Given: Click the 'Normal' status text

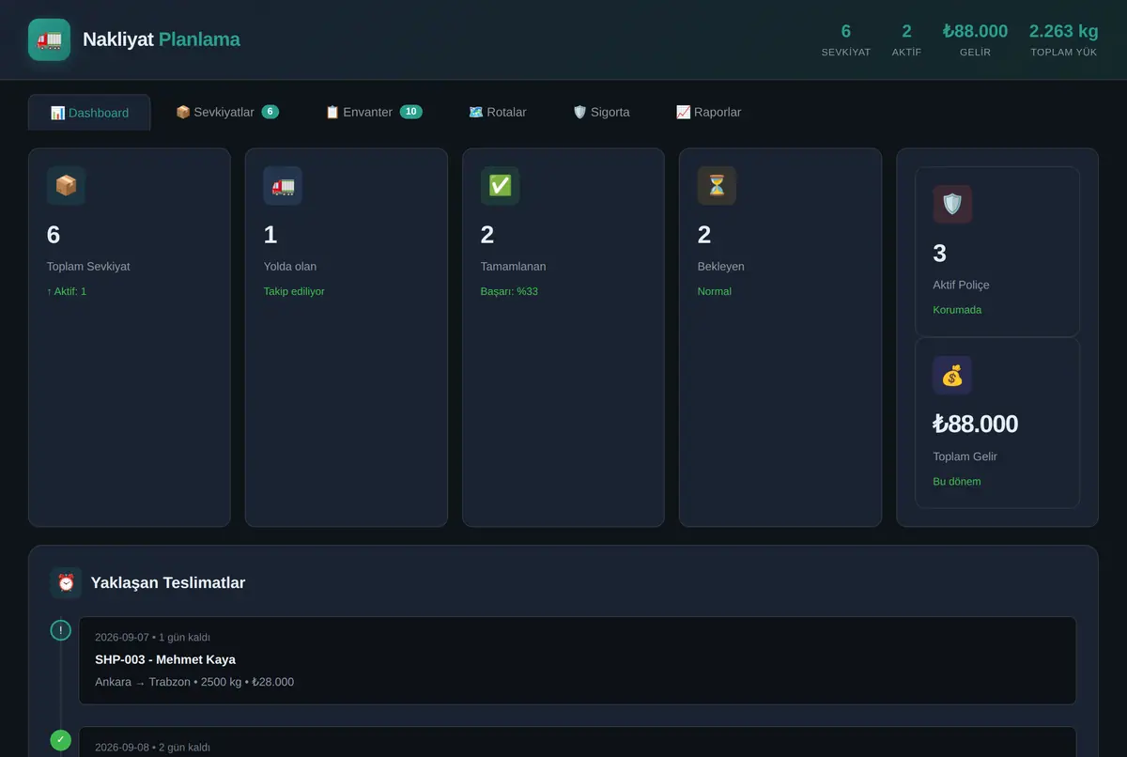Looking at the screenshot, I should point(715,291).
